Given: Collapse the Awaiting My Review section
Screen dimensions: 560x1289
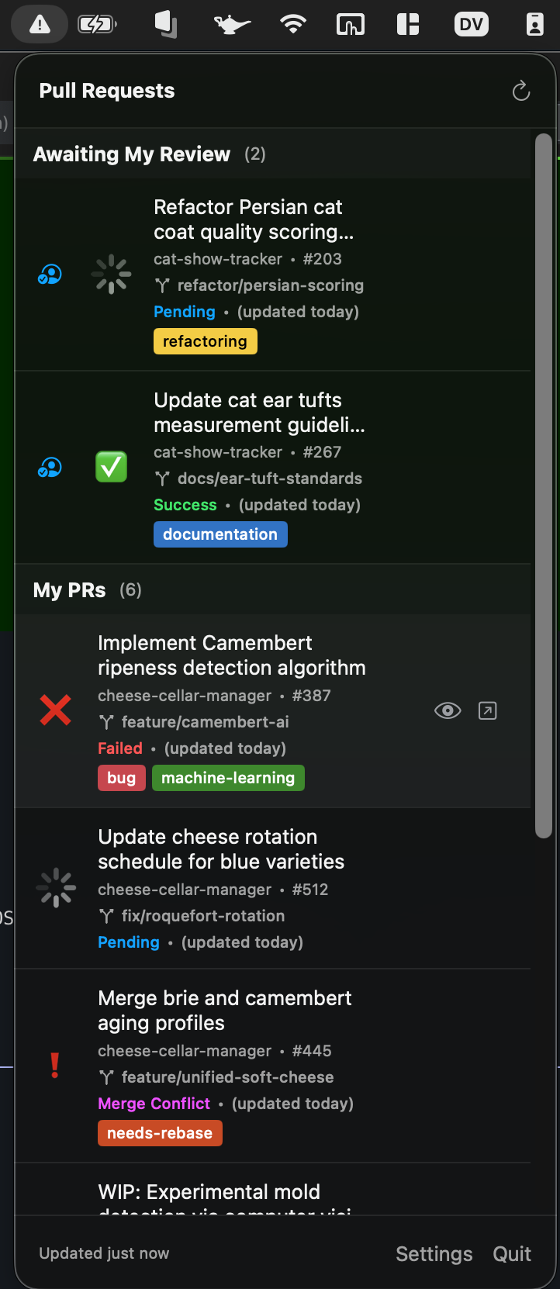Looking at the screenshot, I should click(132, 154).
